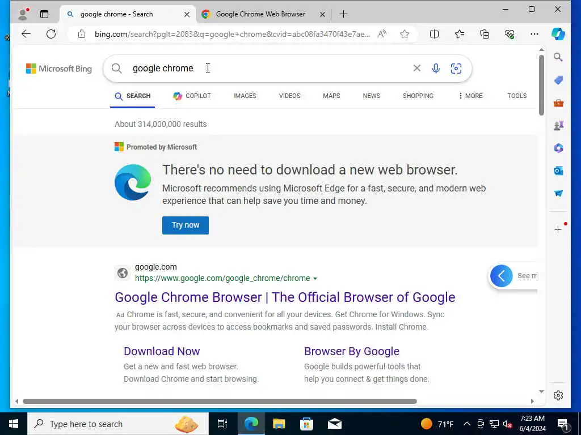Viewport: 581px width, 435px height.
Task: Close the Google Chrome Web Browser tab
Action: point(322,14)
